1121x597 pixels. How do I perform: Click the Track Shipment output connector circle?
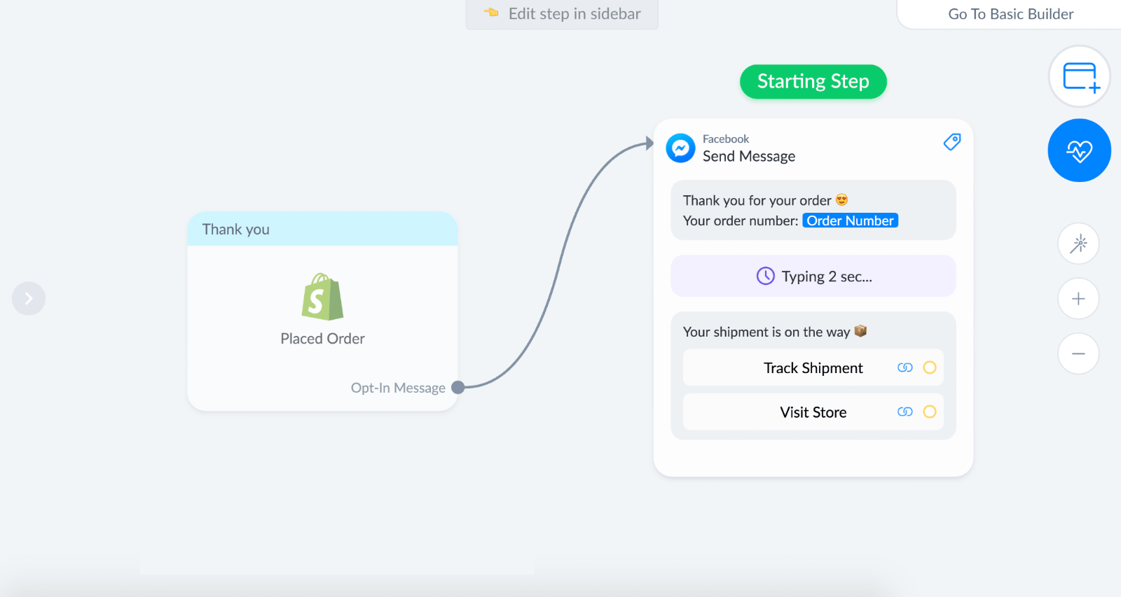(x=930, y=367)
